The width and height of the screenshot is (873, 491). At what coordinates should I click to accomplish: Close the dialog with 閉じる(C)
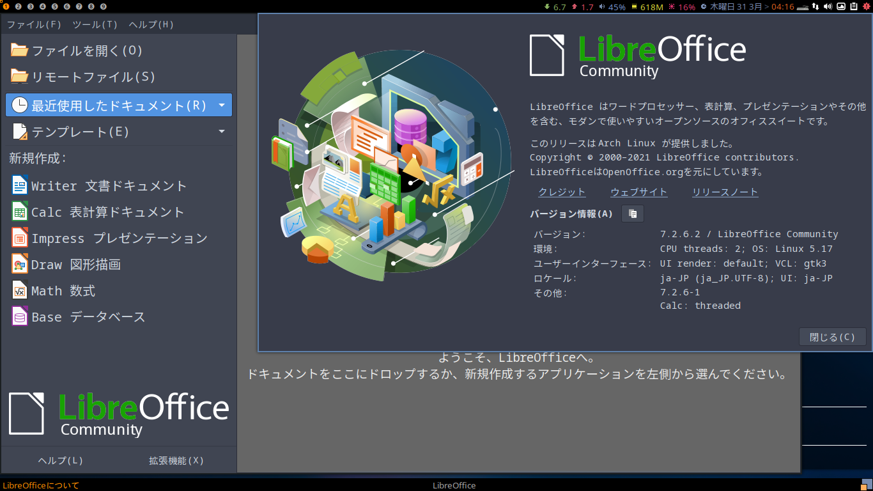click(x=832, y=337)
